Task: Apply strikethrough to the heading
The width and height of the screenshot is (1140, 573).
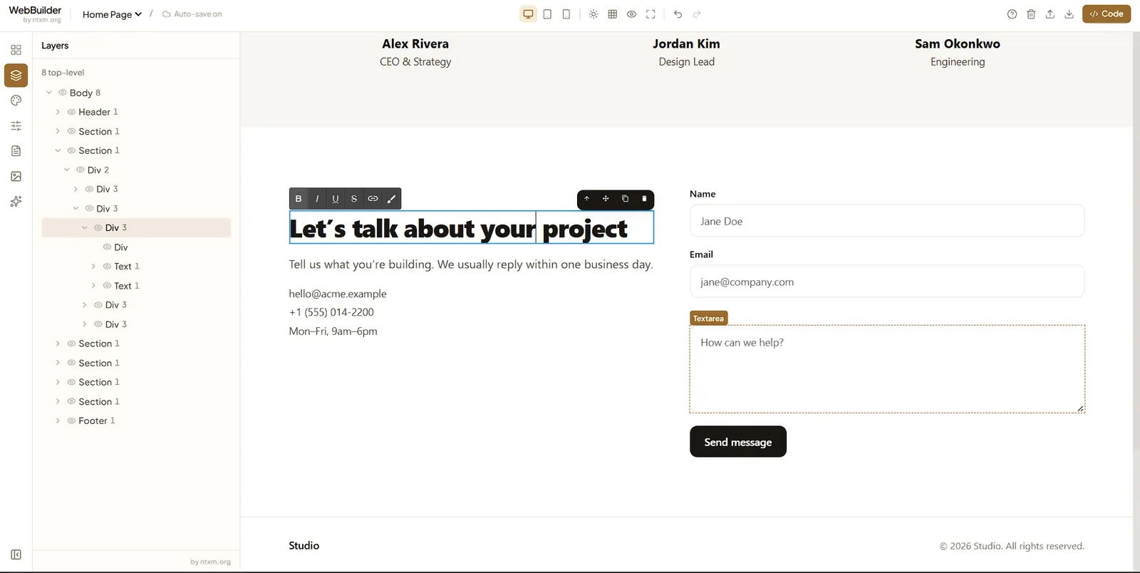Action: (x=354, y=199)
